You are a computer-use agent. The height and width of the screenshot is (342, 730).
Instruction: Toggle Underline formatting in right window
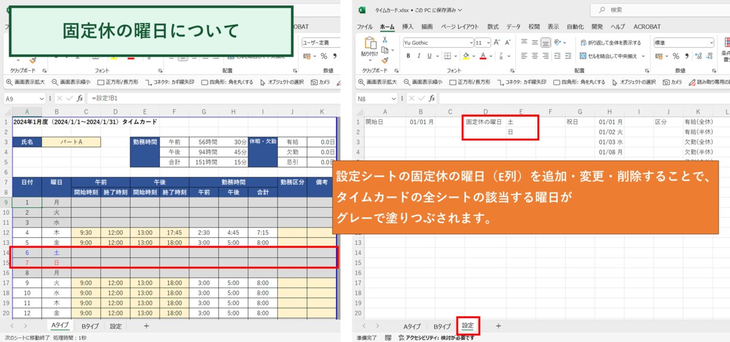pyautogui.click(x=429, y=56)
